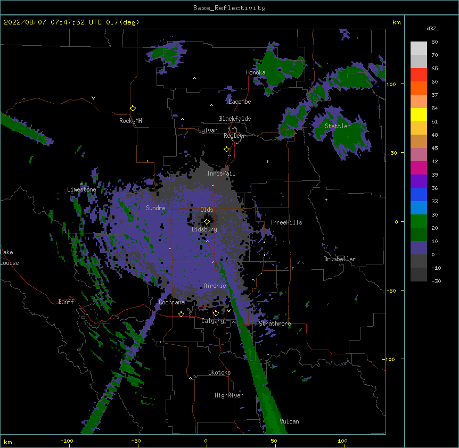Select the blue 33-36 dBZ legend swatch

pos(419,194)
